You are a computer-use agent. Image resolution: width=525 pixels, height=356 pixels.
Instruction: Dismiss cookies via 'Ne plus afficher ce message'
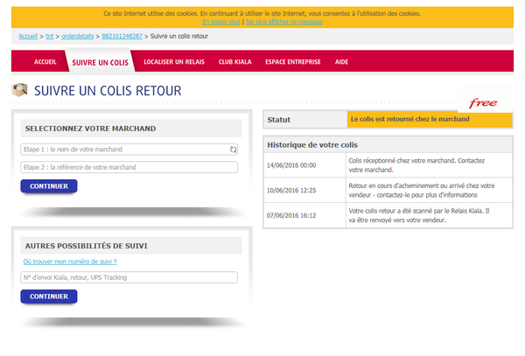pyautogui.click(x=284, y=22)
